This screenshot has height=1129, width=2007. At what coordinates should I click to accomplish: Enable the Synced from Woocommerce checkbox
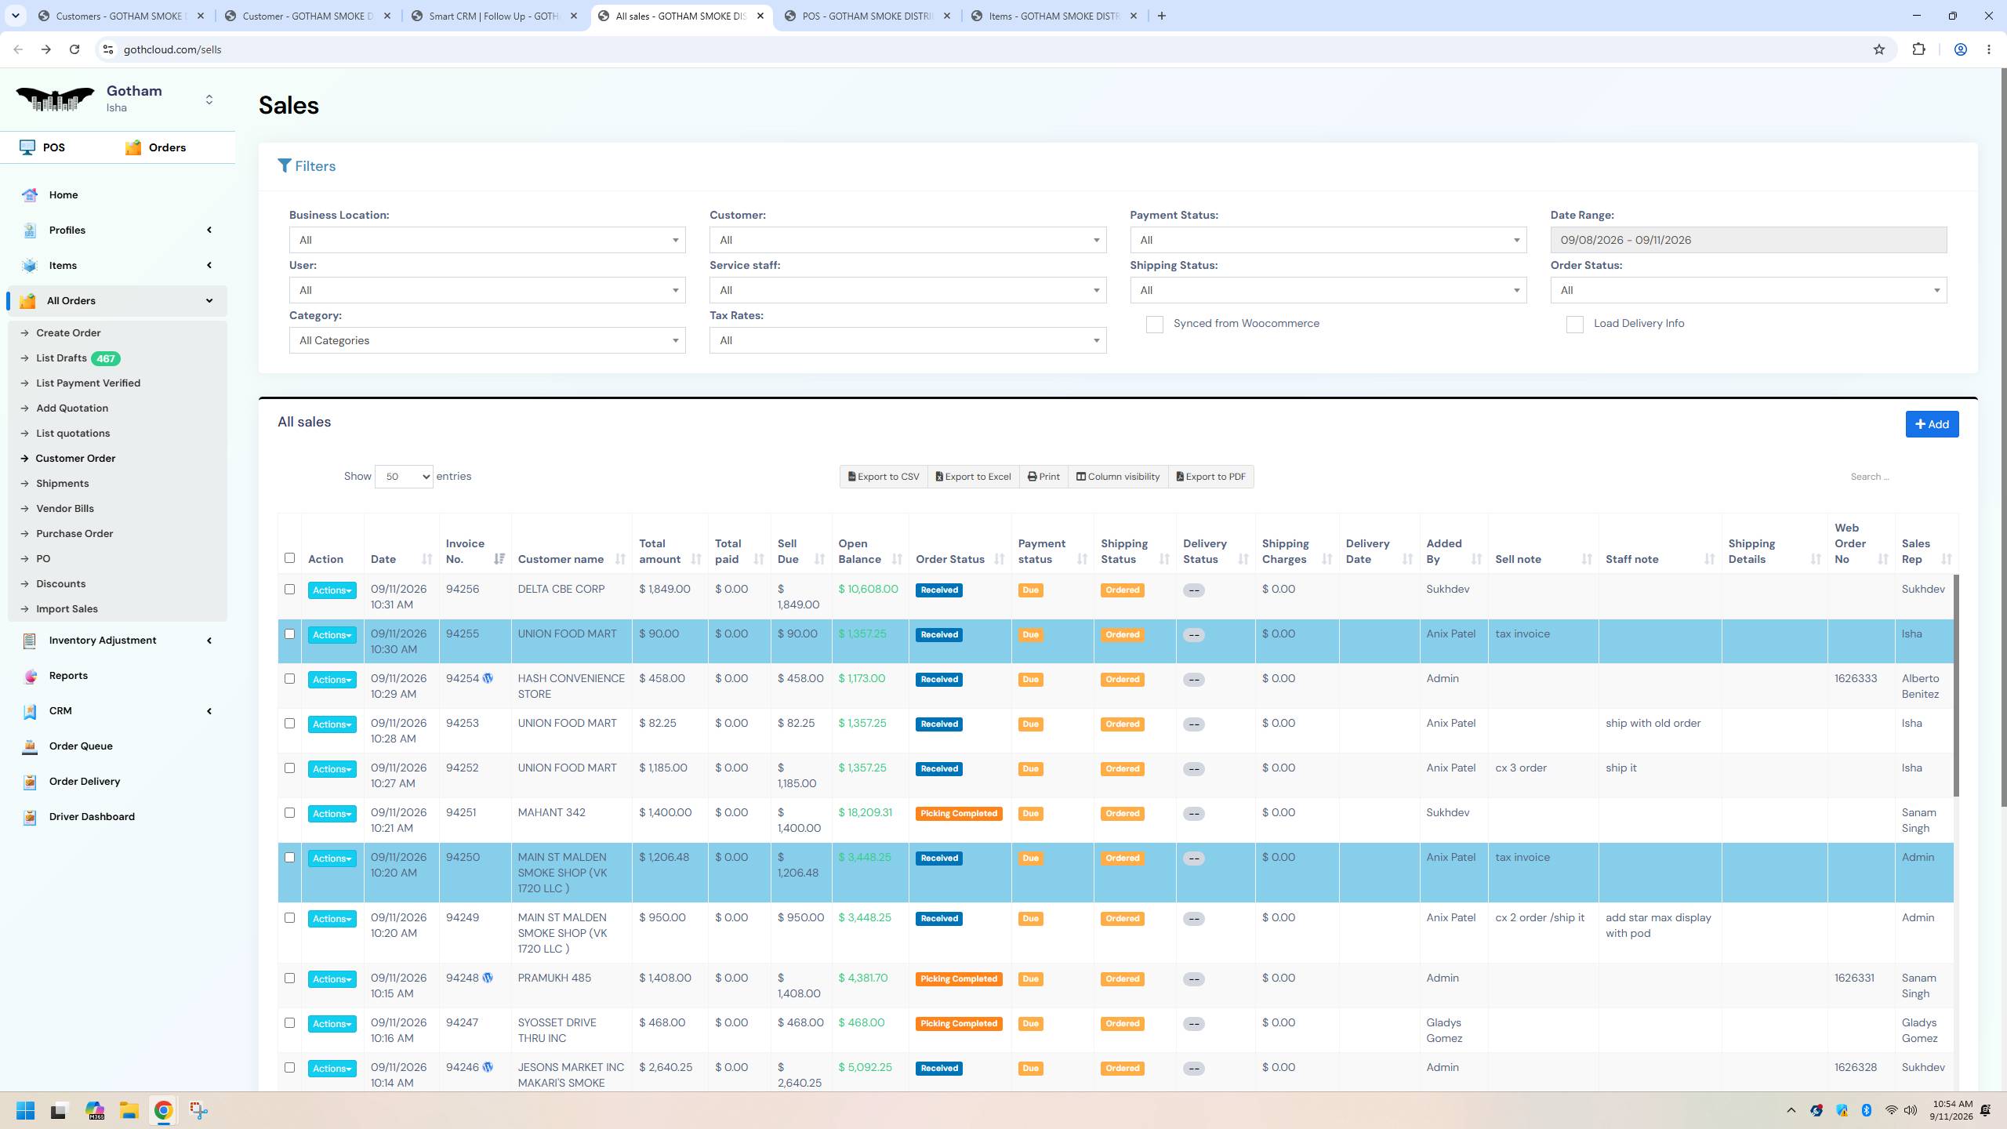coord(1154,325)
